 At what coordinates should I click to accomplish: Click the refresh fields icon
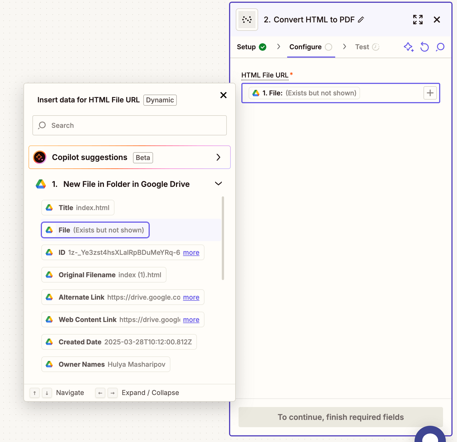424,47
